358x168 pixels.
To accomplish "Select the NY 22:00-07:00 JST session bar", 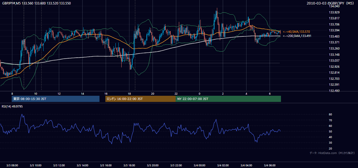I will (x=228, y=99).
